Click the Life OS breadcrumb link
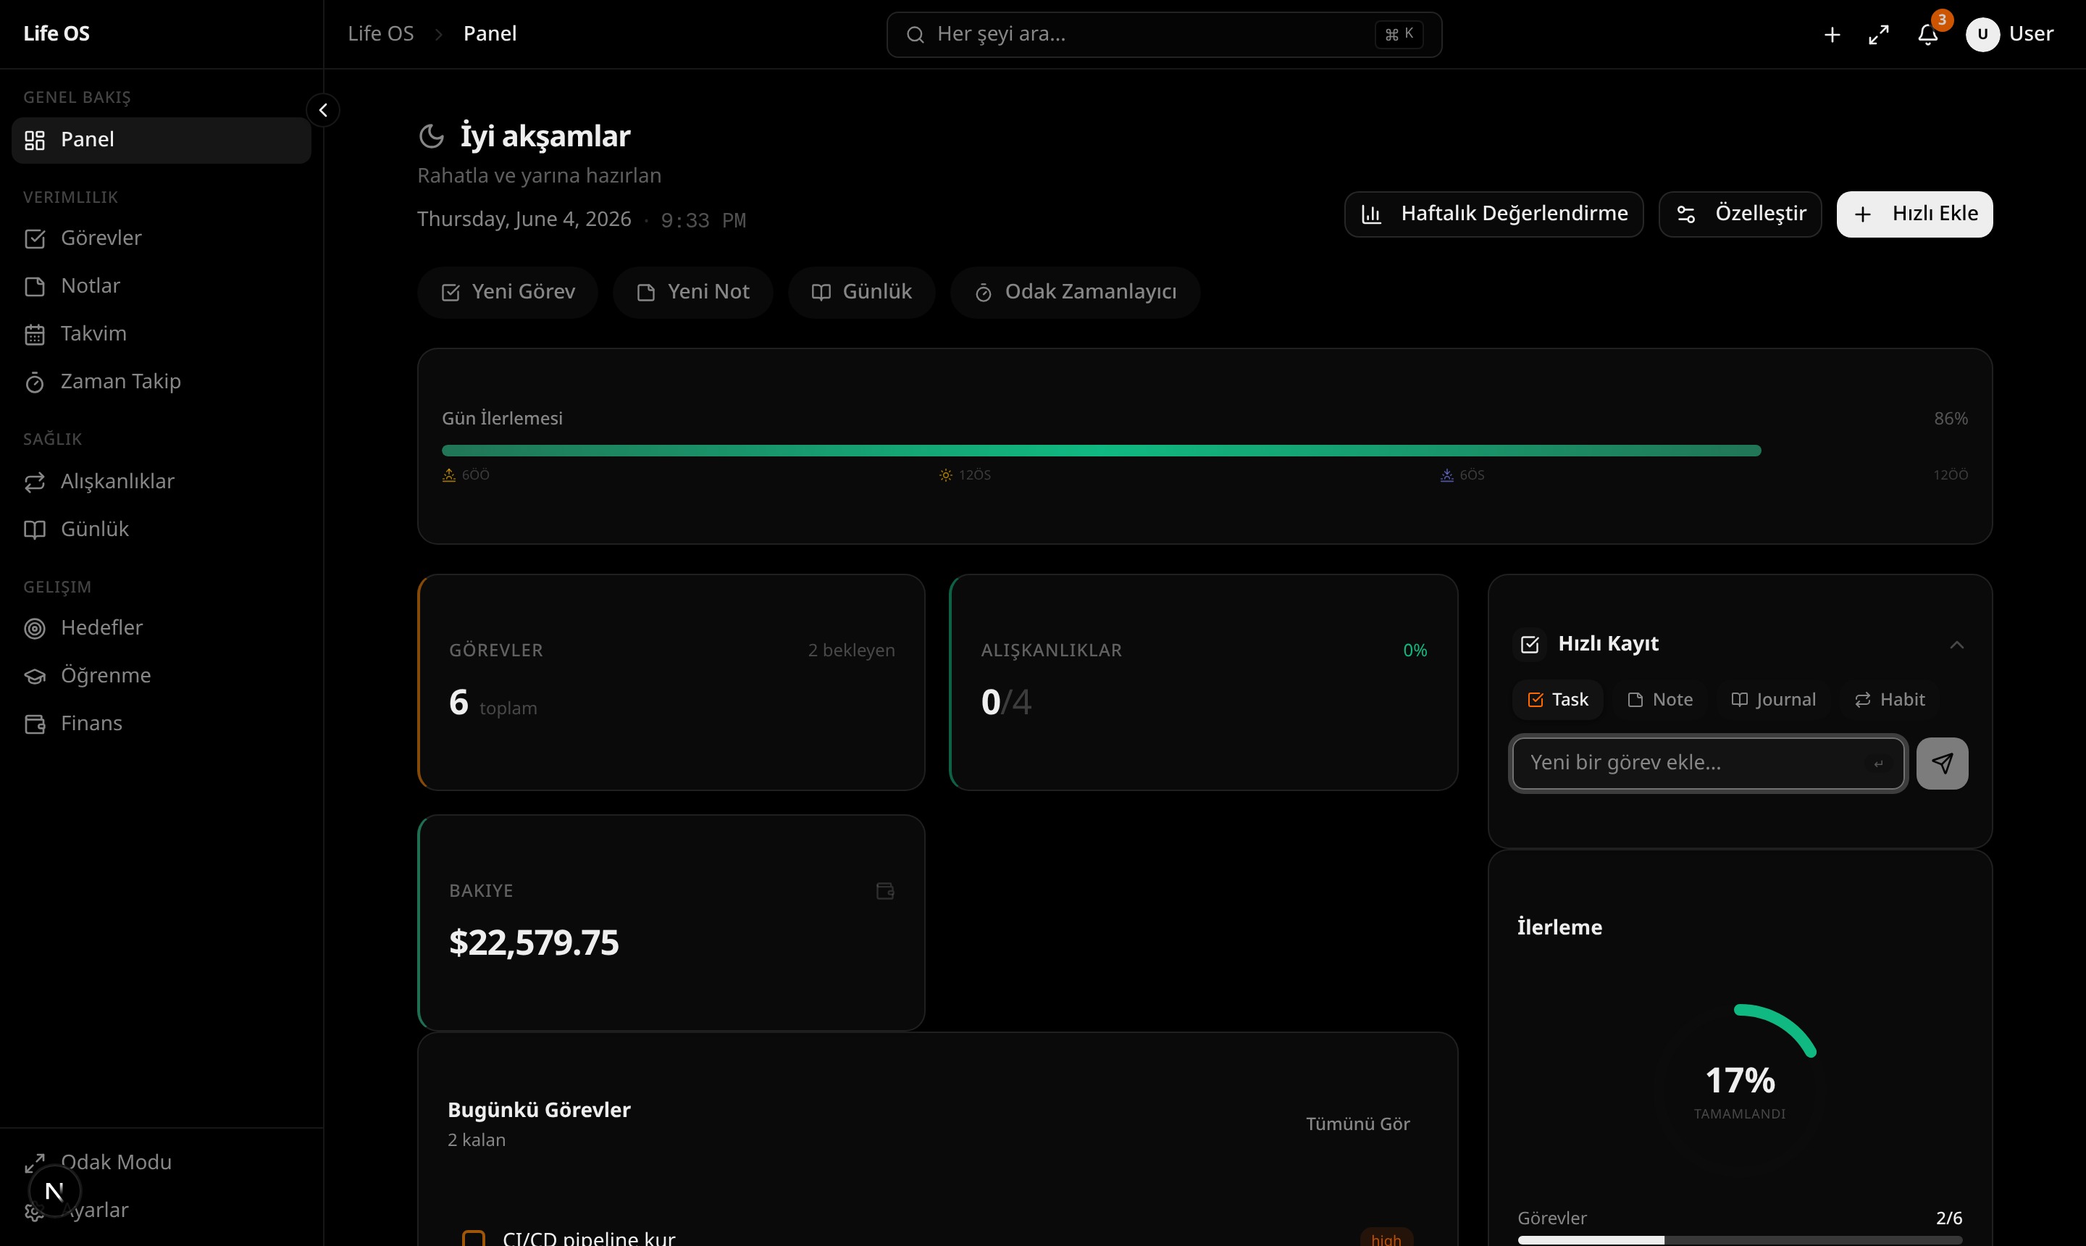Image resolution: width=2086 pixels, height=1246 pixels. coord(380,33)
